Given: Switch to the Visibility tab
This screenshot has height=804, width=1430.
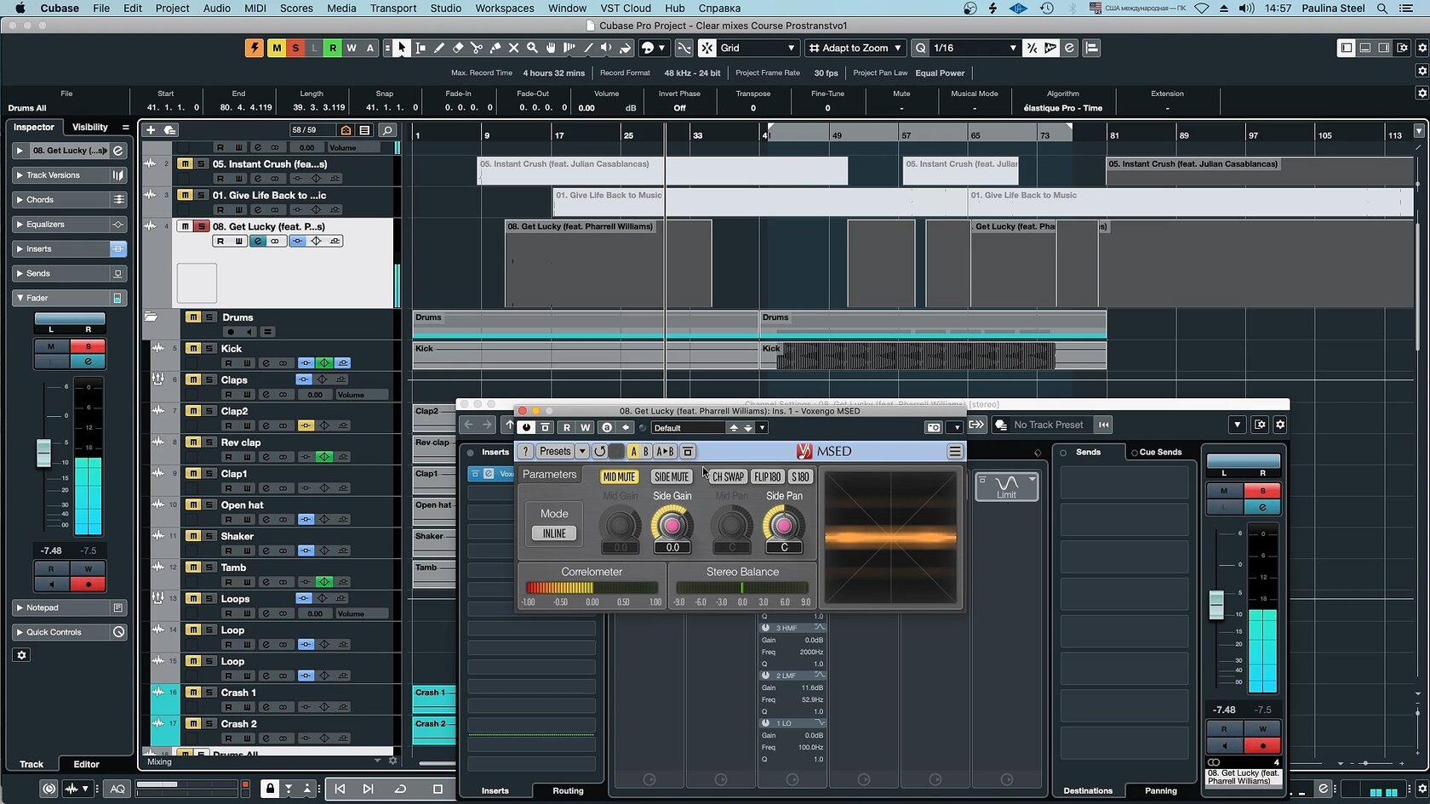Looking at the screenshot, I should click(90, 127).
